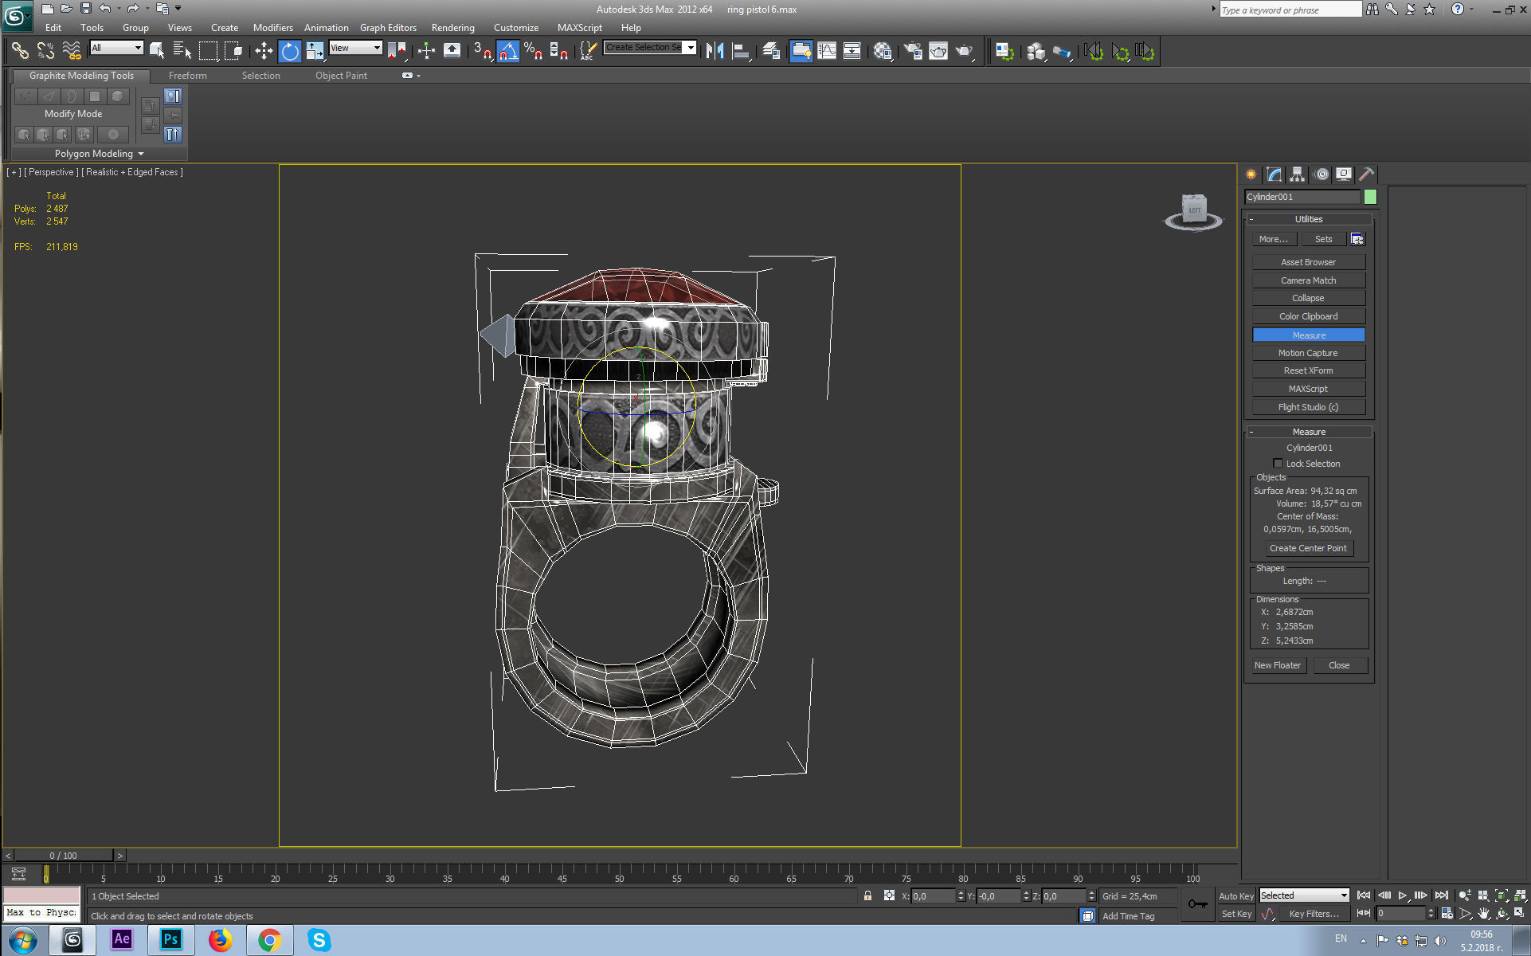This screenshot has width=1531, height=956.
Task: Toggle Percent Snap in the toolbar
Action: 533,52
